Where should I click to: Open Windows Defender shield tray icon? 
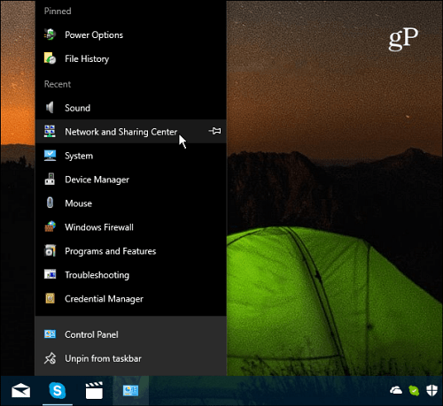pyautogui.click(x=431, y=390)
